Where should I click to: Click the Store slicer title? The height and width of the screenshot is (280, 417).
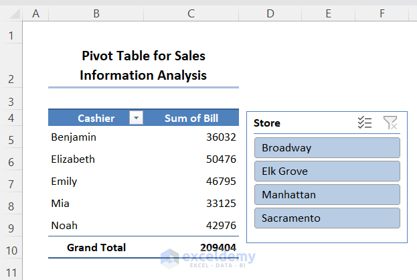(267, 123)
